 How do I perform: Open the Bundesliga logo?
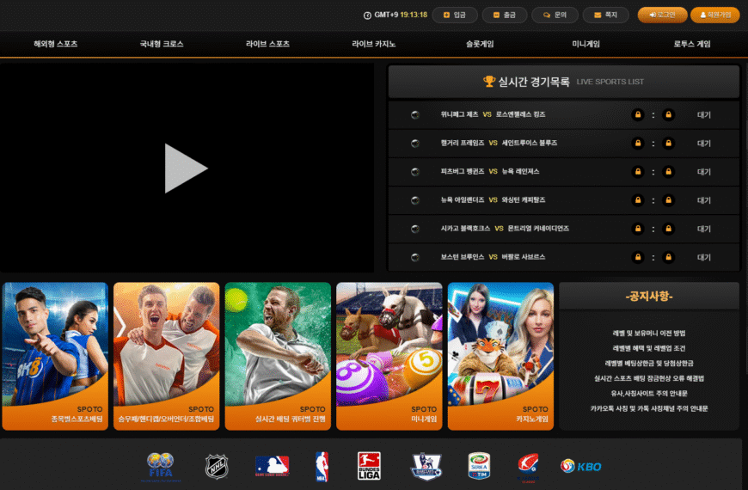coord(369,467)
